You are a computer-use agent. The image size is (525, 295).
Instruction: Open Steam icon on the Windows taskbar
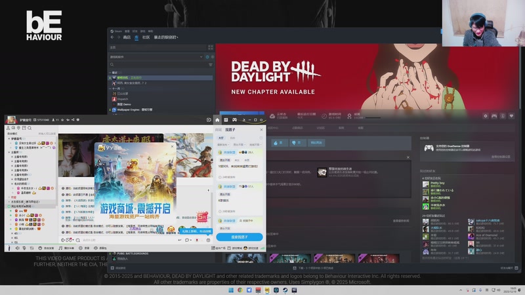click(x=285, y=290)
